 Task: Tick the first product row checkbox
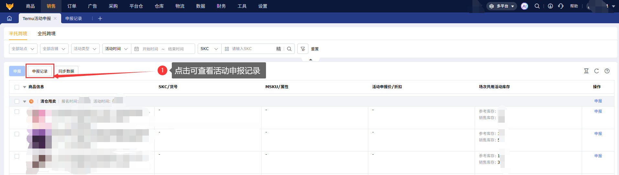point(17,112)
